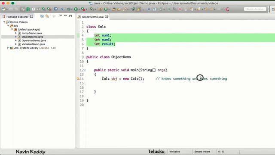The height and width of the screenshot is (155, 275).
Task: Toggle Show Whitespace Characters icon
Action: [154, 9]
